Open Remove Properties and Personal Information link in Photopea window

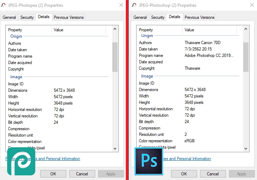tap(43, 159)
